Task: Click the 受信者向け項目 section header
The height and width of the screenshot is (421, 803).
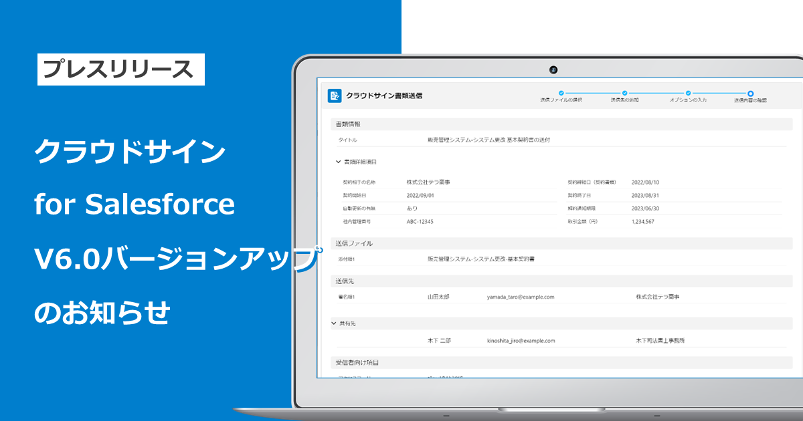Action: pos(561,363)
